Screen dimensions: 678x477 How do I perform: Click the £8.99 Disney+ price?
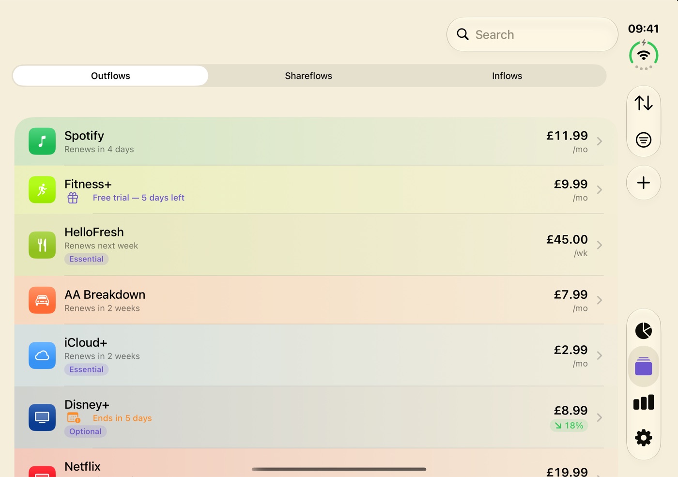coord(570,410)
